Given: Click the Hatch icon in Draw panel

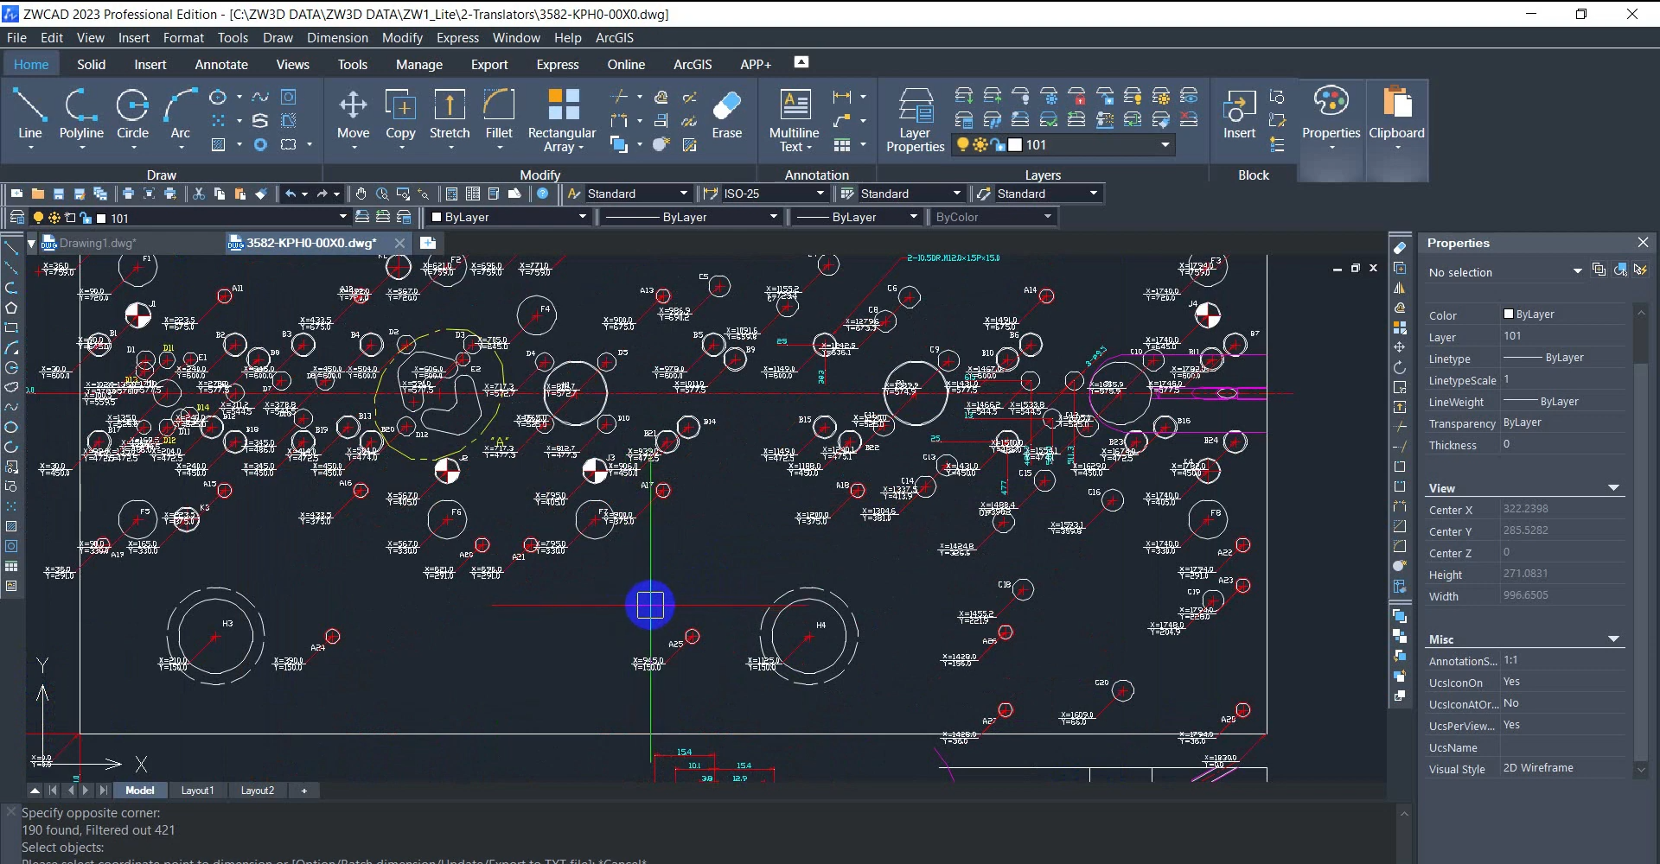Looking at the screenshot, I should coord(218,144).
